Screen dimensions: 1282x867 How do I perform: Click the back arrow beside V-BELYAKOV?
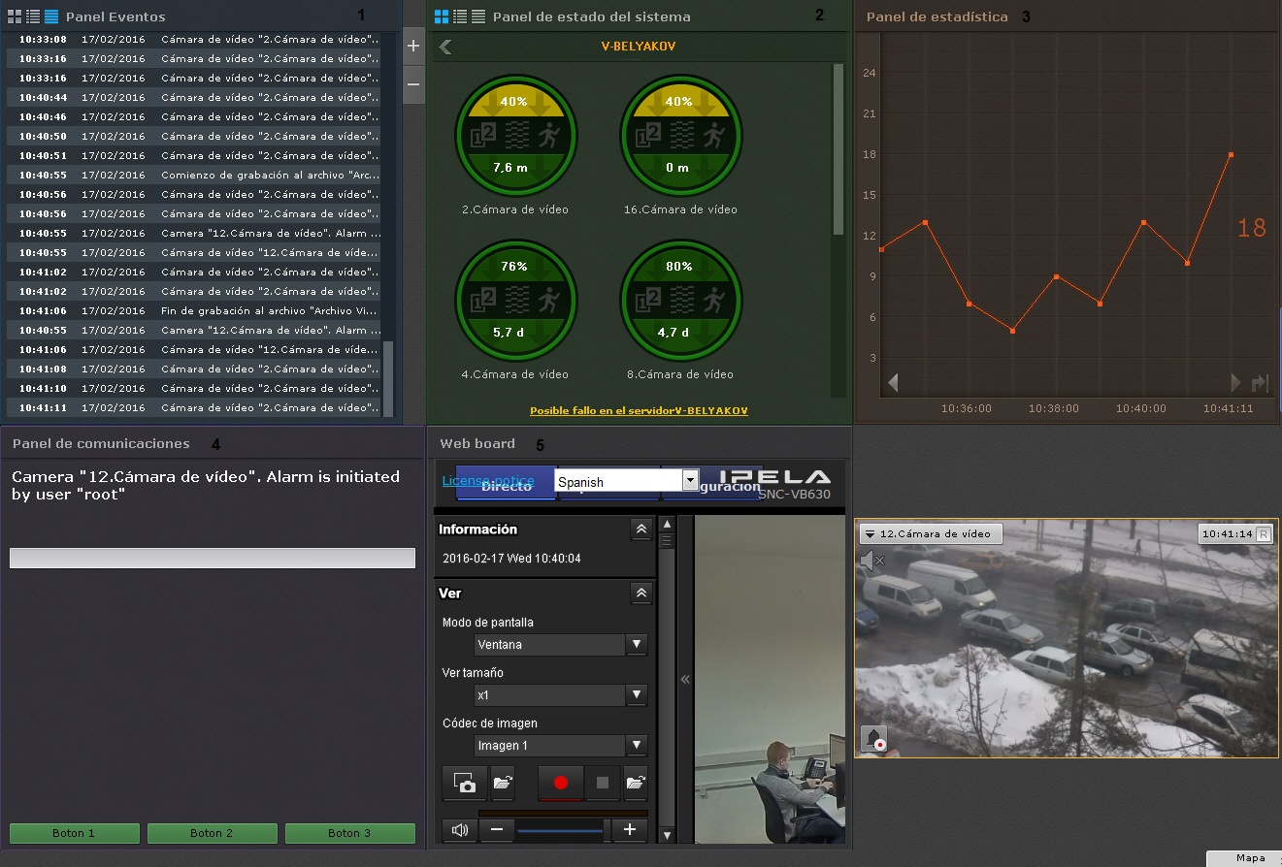tap(445, 47)
